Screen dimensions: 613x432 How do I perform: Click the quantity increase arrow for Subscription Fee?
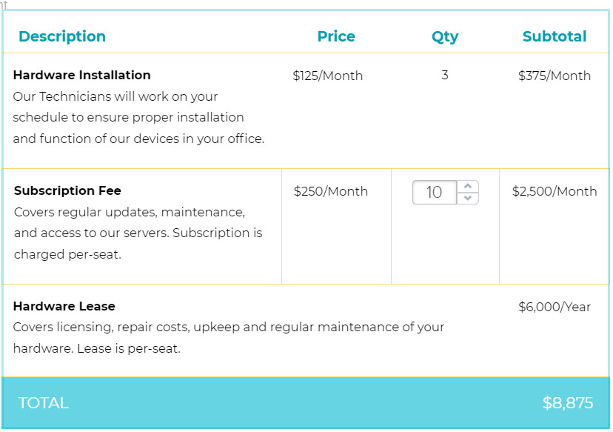point(468,186)
